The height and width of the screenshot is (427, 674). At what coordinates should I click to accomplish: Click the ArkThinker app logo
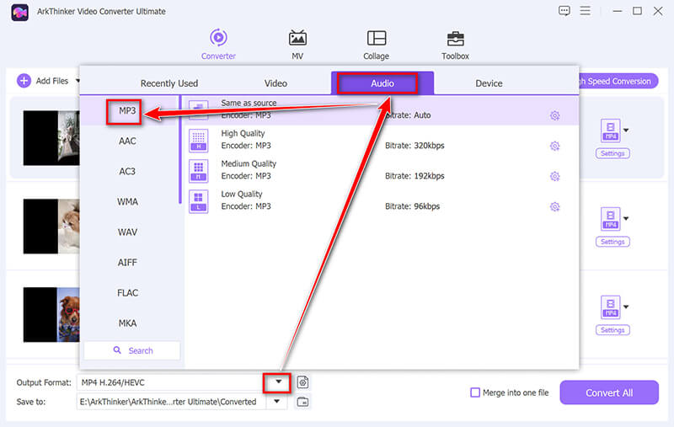click(19, 12)
